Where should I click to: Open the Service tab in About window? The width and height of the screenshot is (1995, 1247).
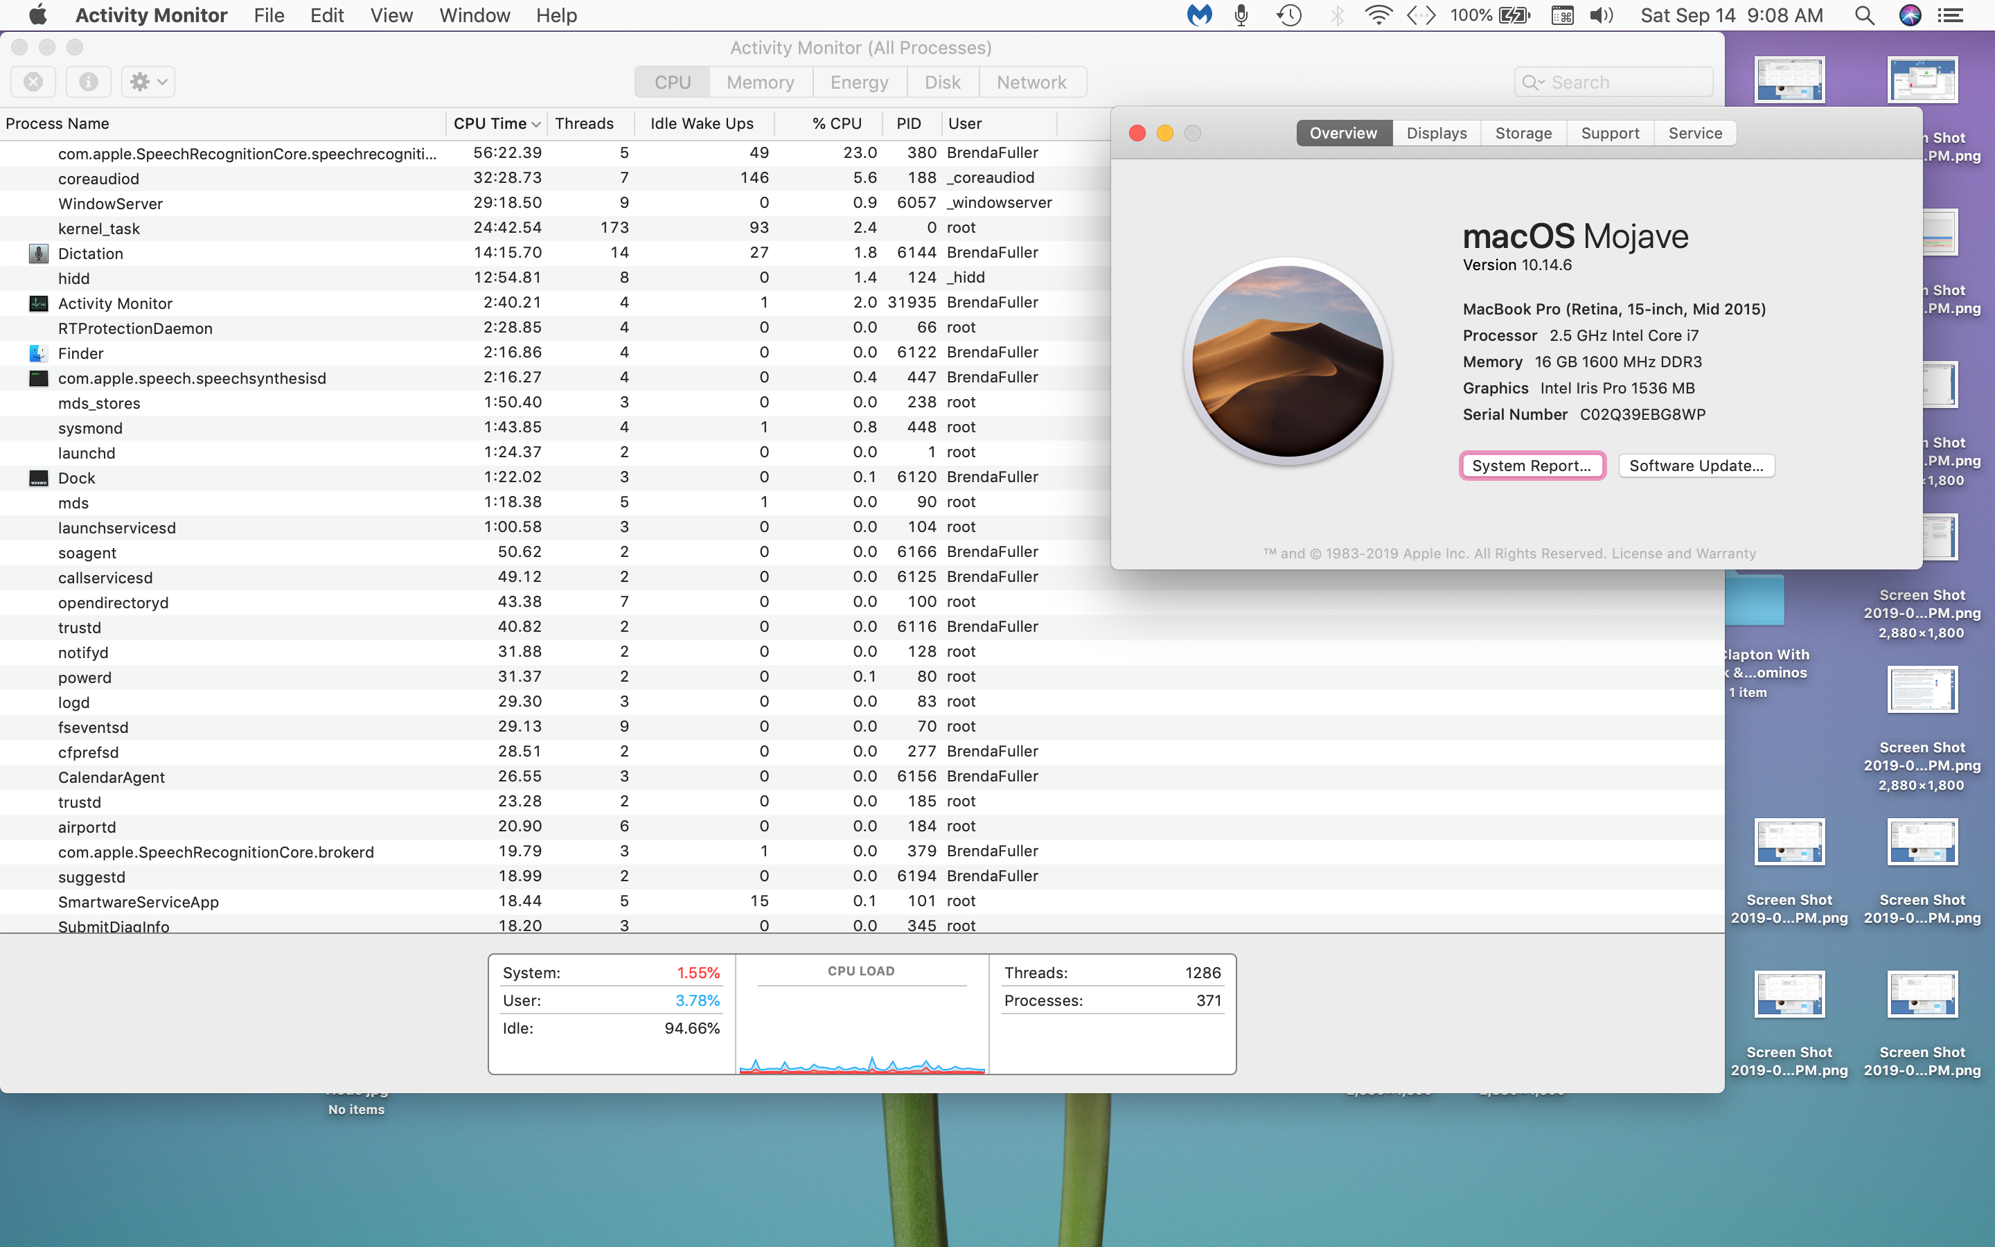coord(1695,133)
